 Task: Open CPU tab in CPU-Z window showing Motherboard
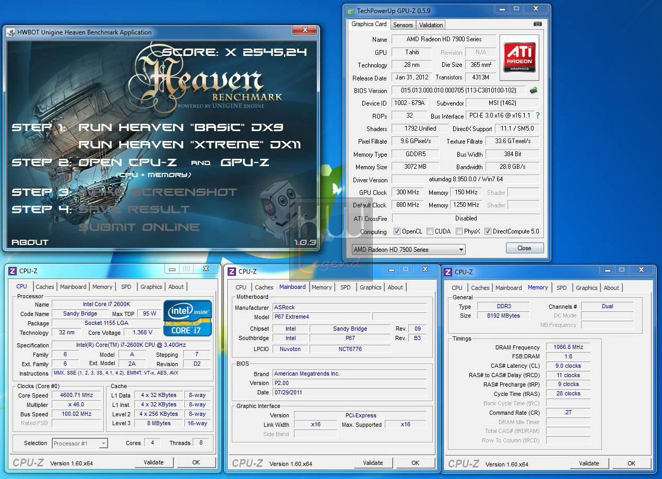pyautogui.click(x=241, y=287)
